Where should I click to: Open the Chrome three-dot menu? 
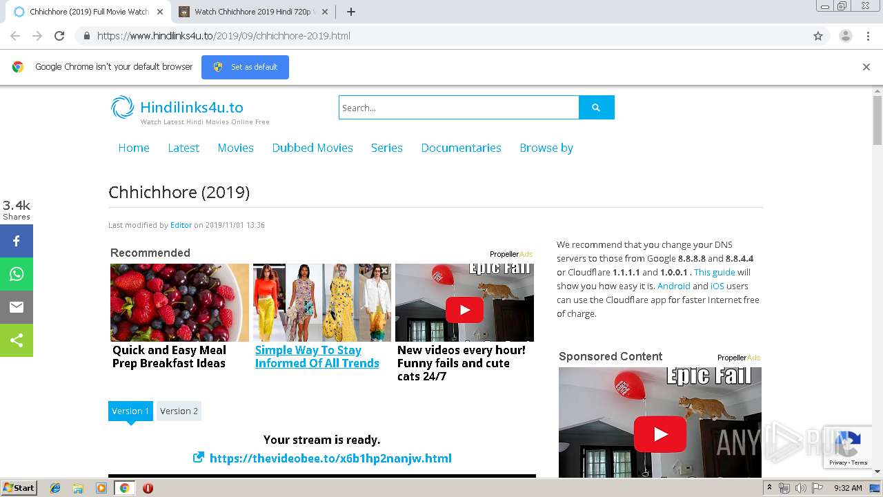(x=868, y=36)
